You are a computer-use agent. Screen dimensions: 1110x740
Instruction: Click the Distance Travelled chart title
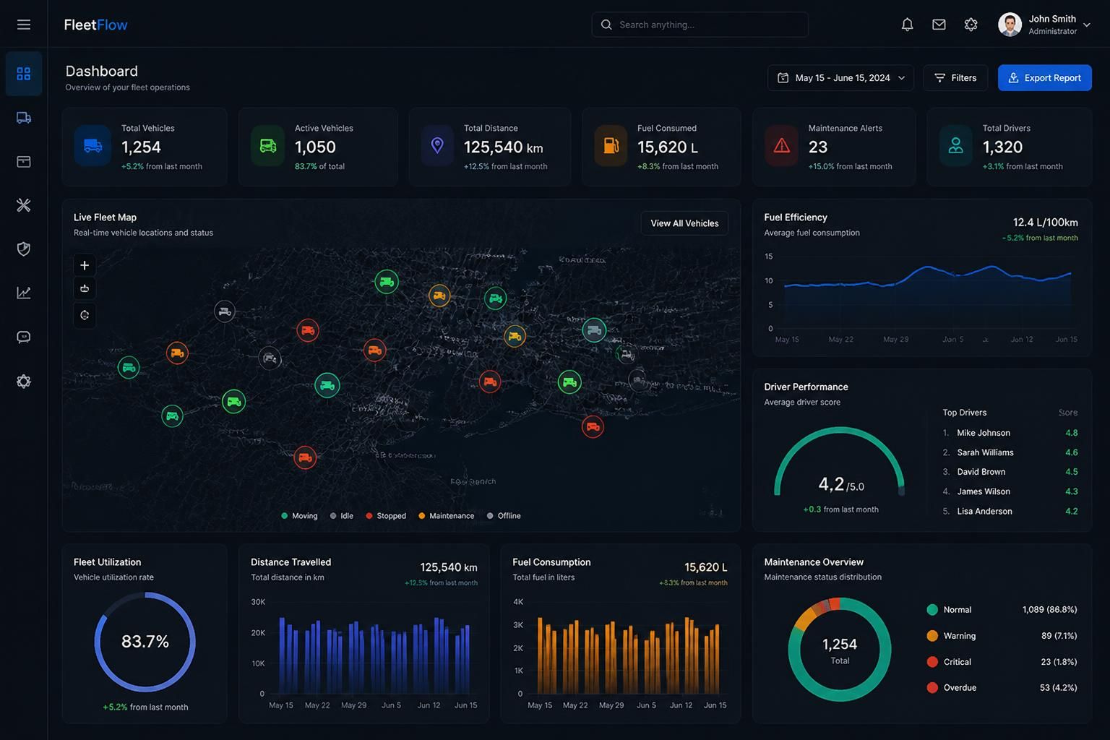pyautogui.click(x=291, y=562)
